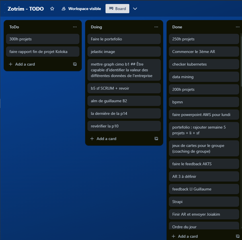This screenshot has width=242, height=240.
Task: Open Done list actions menu
Action: tap(237, 27)
